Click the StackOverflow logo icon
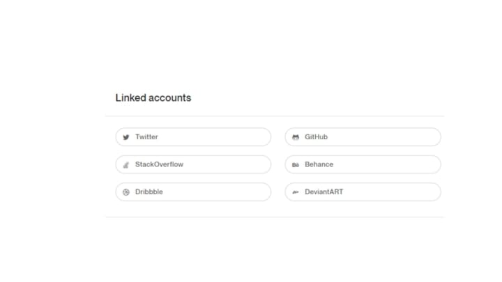502x282 pixels. click(x=126, y=165)
